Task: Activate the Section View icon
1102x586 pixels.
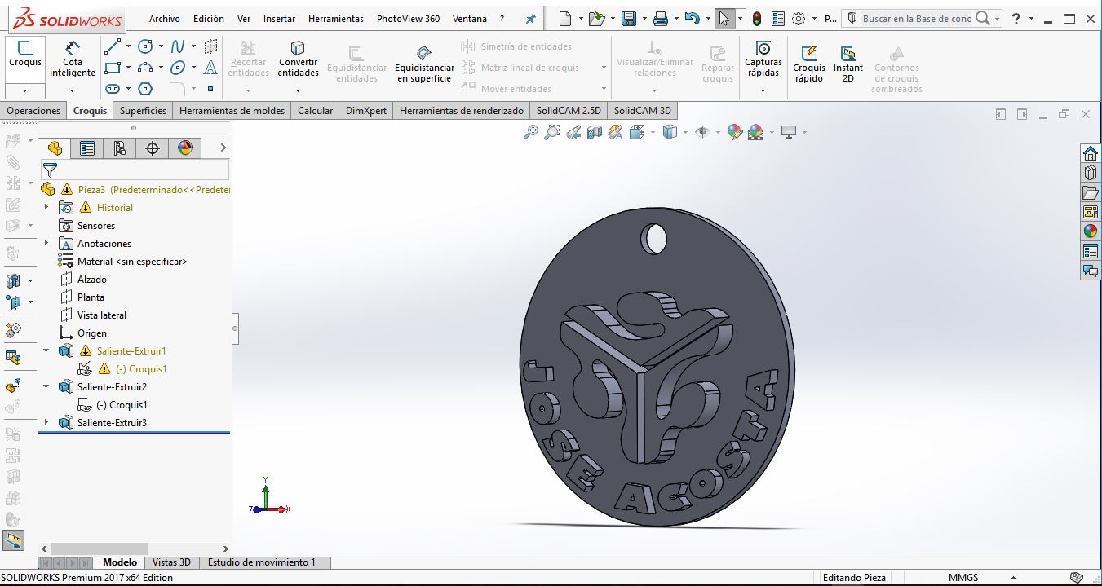Action: click(595, 131)
